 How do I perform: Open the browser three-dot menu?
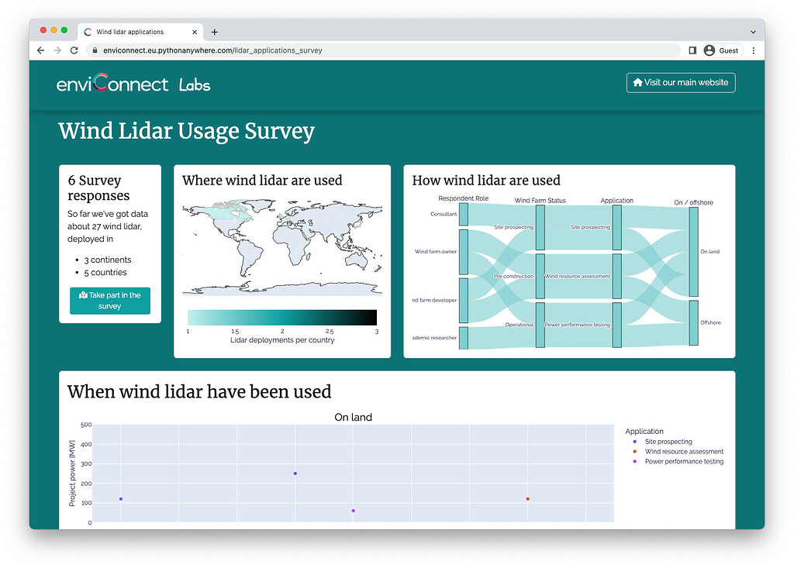[x=754, y=50]
